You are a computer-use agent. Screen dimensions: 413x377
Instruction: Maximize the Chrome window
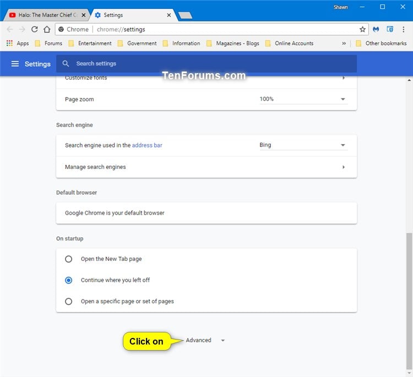click(383, 7)
